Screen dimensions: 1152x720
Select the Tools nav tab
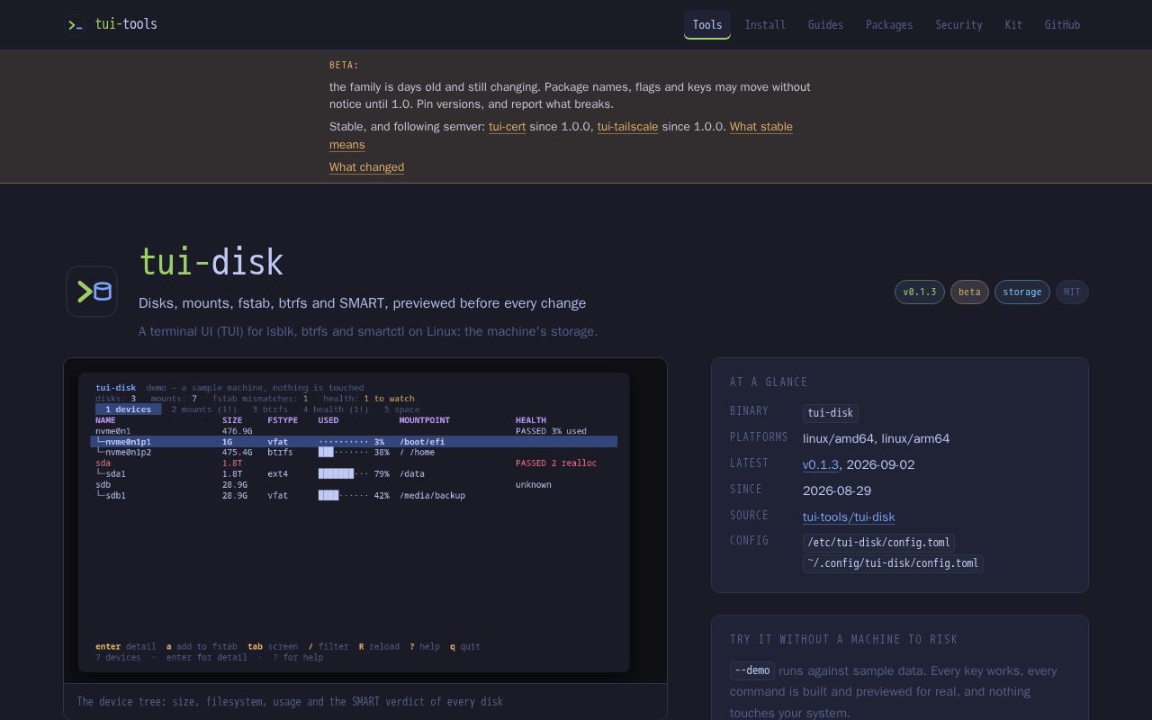pyautogui.click(x=707, y=24)
